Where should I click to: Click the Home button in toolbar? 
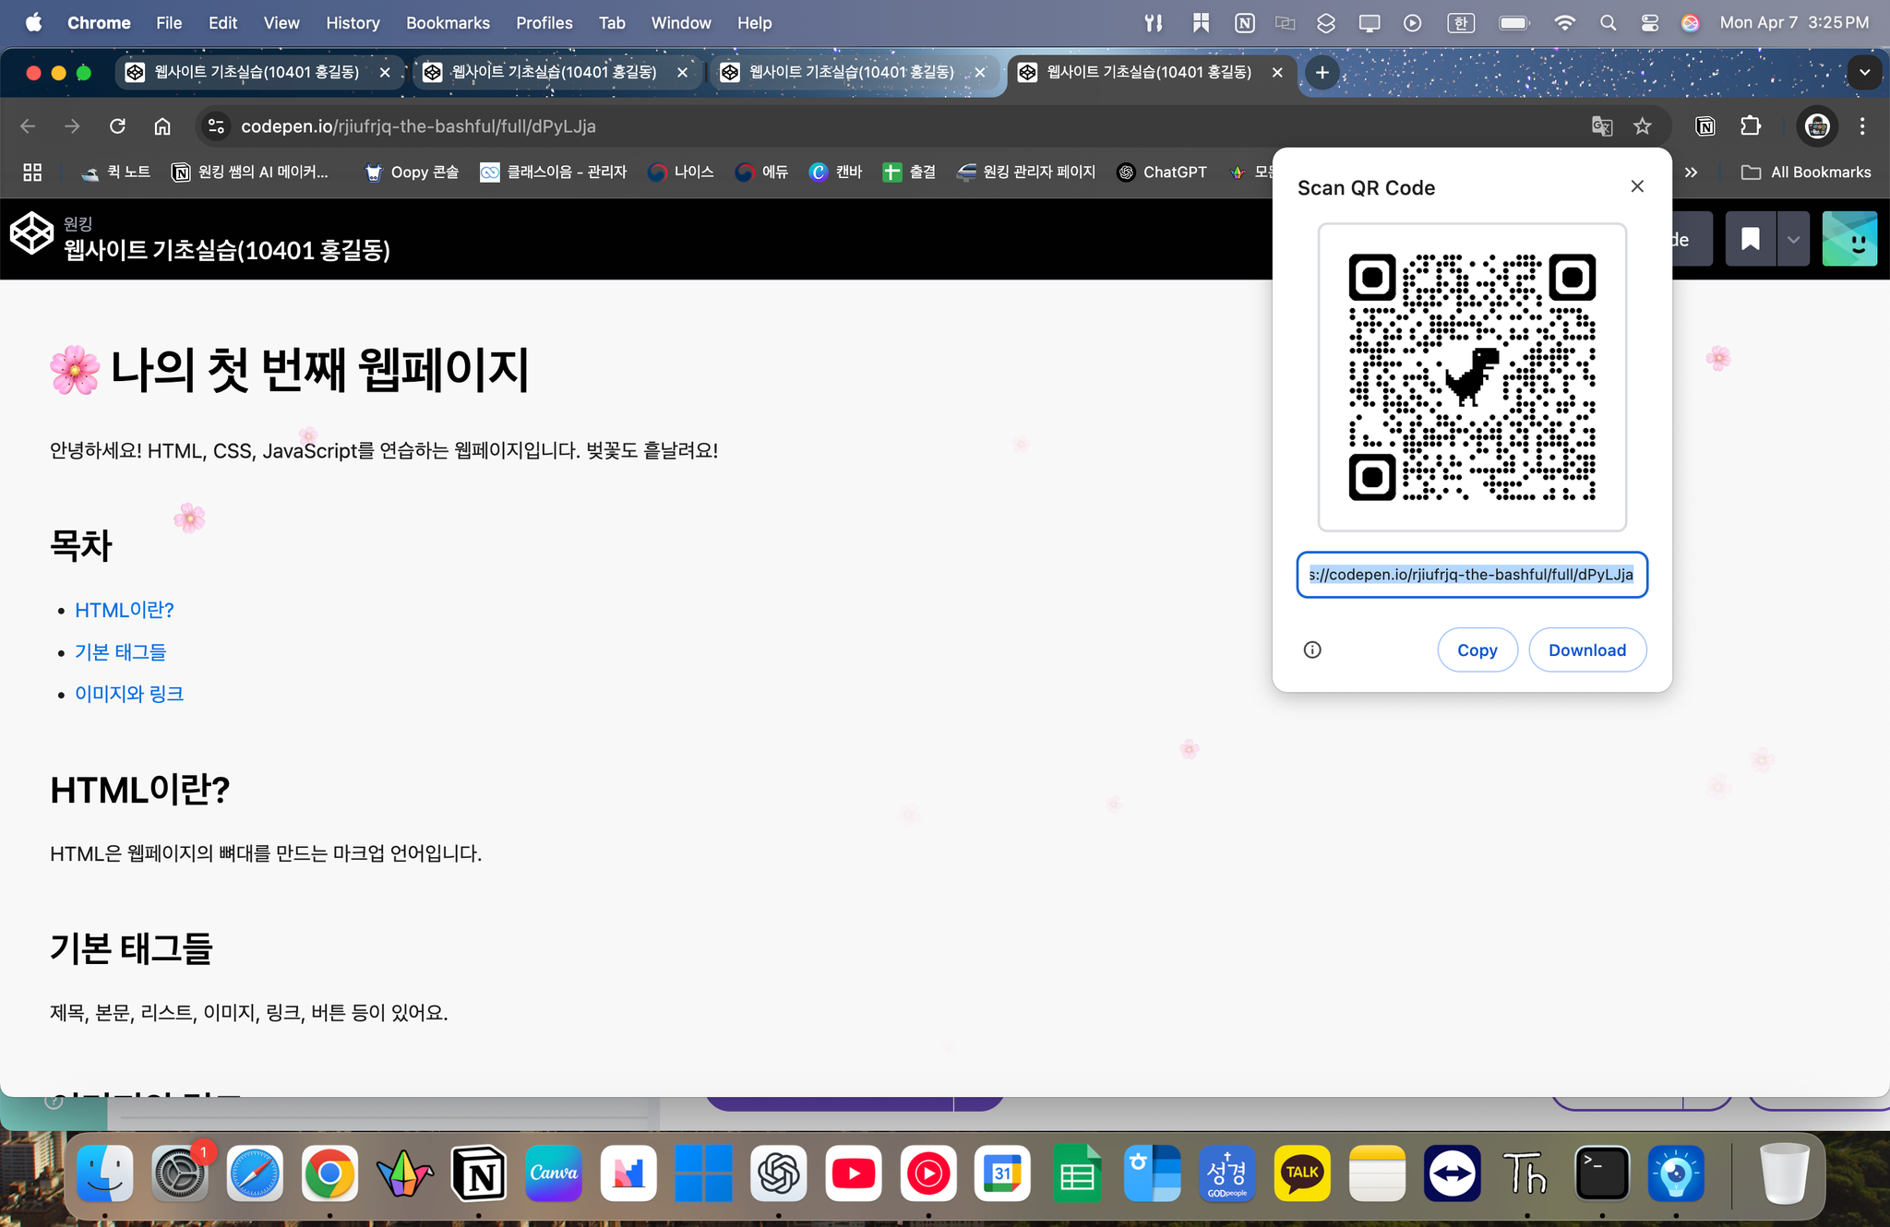coord(162,126)
